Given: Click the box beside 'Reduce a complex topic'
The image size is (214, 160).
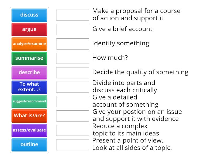Looking at the screenshot, I should 72,130.
